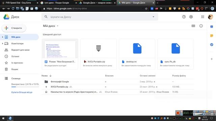Click the Власник column header
Viewport: 216px width, 121px height.
coord(109,76)
